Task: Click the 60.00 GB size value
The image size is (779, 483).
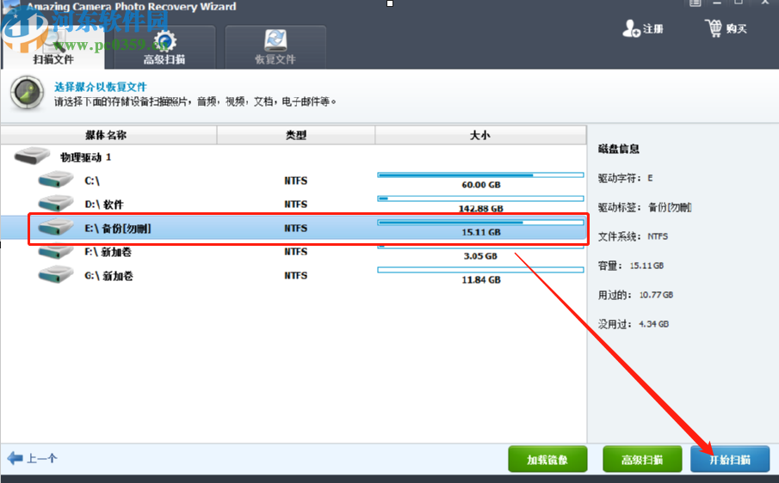Action: tap(481, 185)
